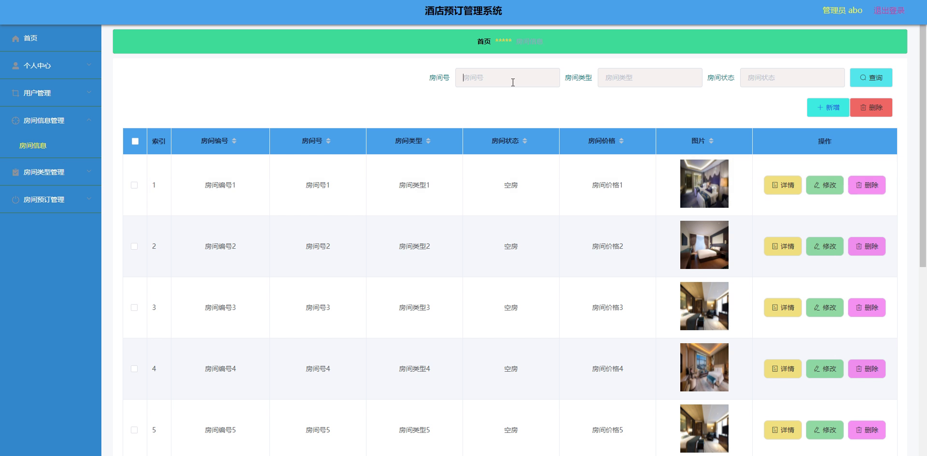Sort by 房间类型 column arrows
The width and height of the screenshot is (927, 456).
click(428, 141)
